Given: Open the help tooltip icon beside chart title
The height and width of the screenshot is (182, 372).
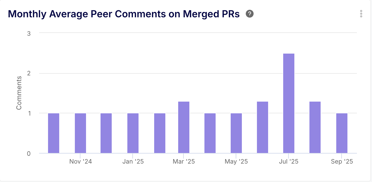Looking at the screenshot, I should pyautogui.click(x=249, y=14).
